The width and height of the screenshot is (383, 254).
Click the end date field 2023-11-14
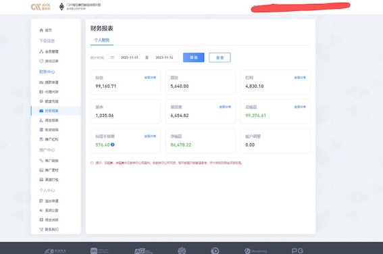coord(164,57)
